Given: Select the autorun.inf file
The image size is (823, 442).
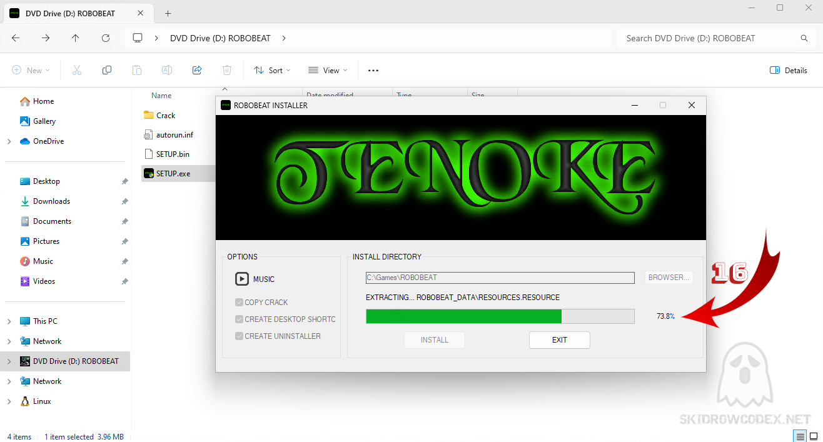Looking at the screenshot, I should tap(168, 134).
